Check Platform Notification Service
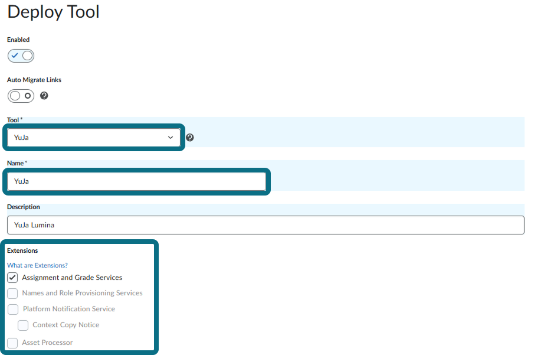Image resolution: width=534 pixels, height=355 pixels. 13,310
